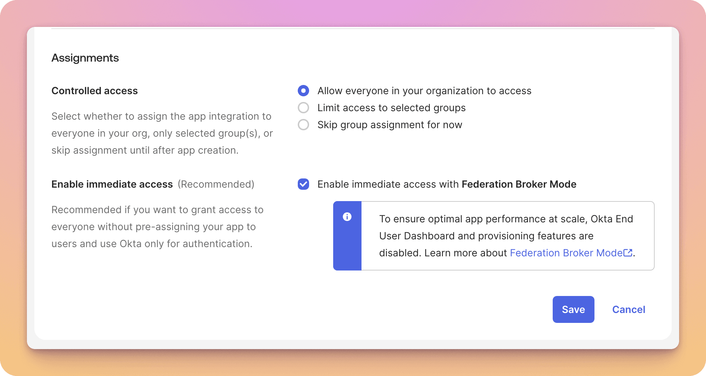This screenshot has width=706, height=376.
Task: Pick 'Skip group assignment for now'
Action: (389, 125)
